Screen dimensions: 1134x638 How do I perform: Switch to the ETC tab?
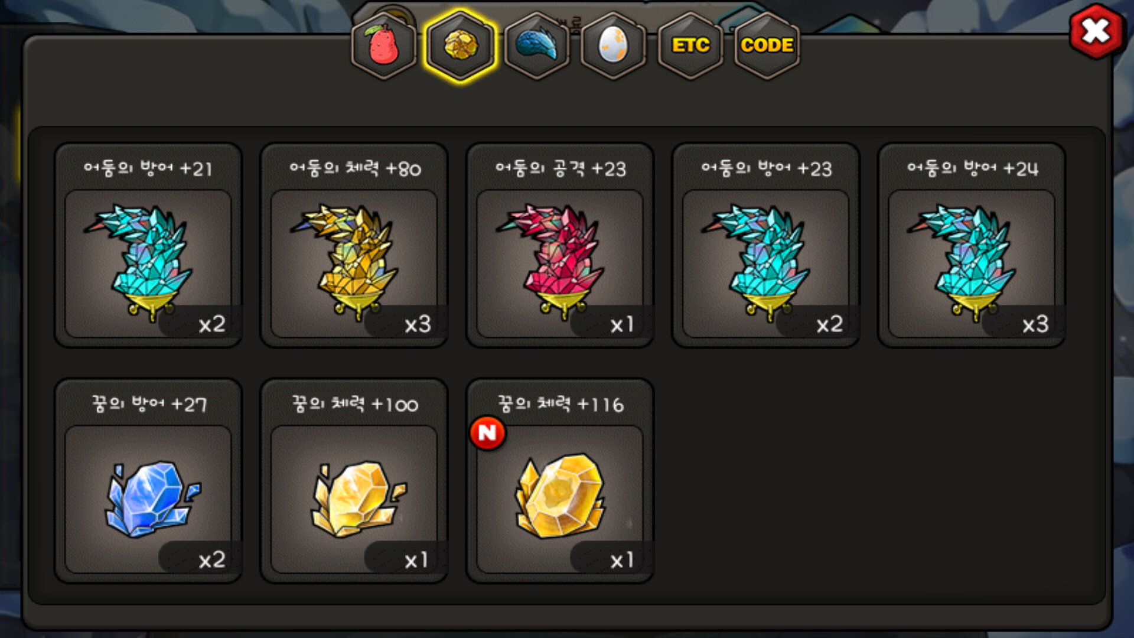(690, 45)
